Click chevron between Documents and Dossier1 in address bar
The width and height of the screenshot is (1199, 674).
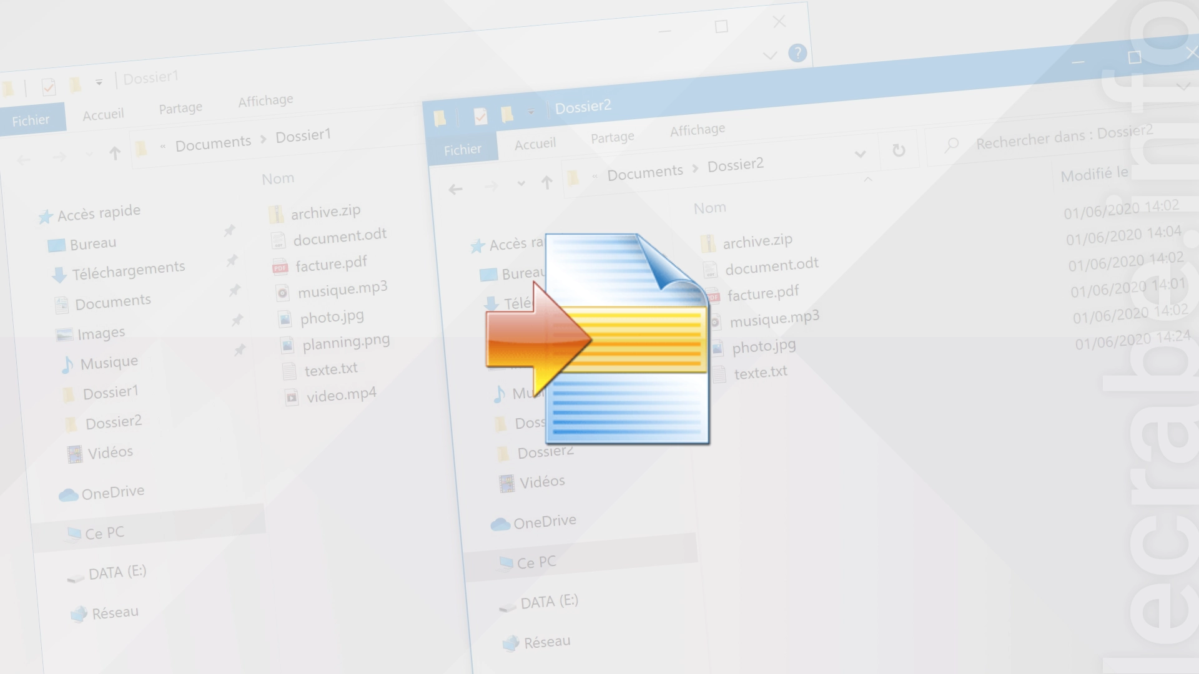pyautogui.click(x=264, y=139)
